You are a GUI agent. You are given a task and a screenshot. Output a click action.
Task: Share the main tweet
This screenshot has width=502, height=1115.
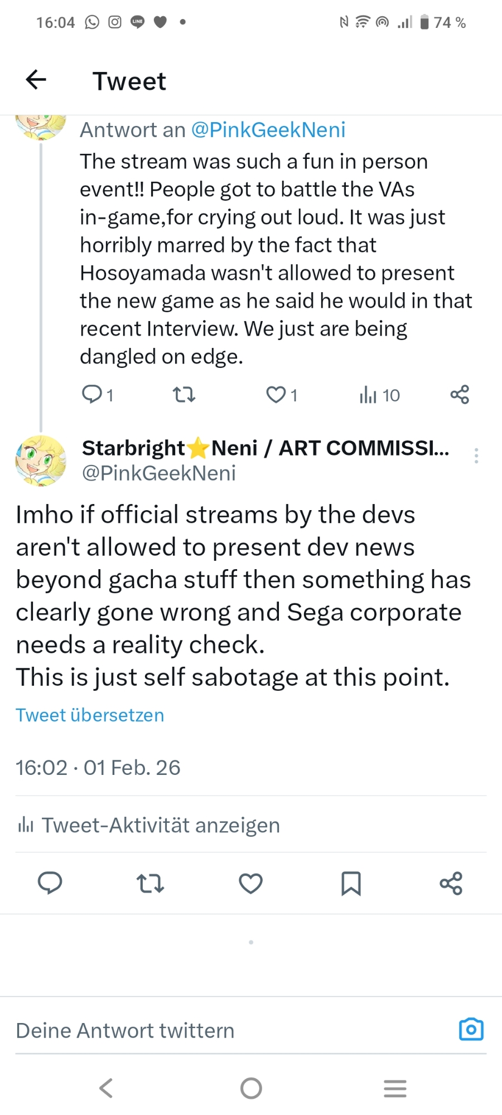point(451,884)
